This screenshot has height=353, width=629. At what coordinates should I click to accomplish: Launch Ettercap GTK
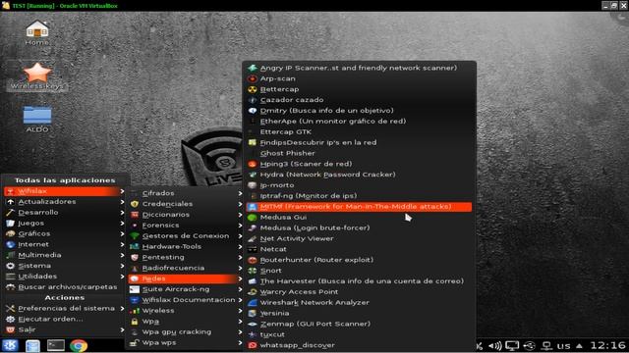coord(359,132)
